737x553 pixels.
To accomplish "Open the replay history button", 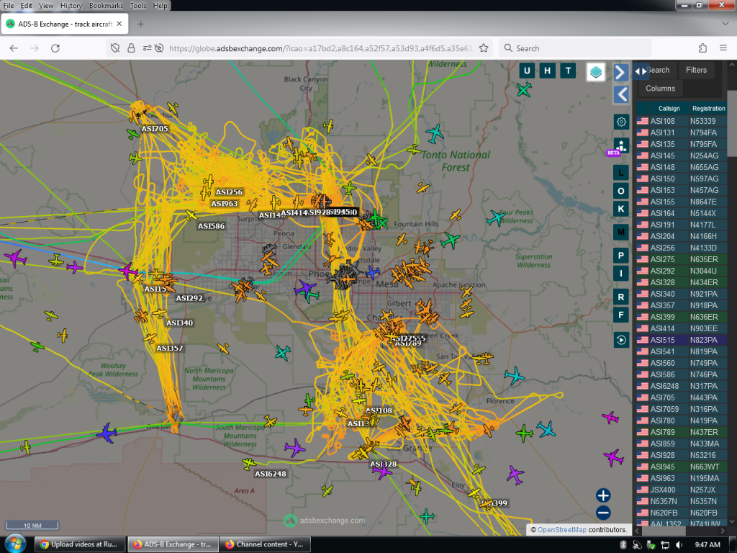I will point(621,340).
